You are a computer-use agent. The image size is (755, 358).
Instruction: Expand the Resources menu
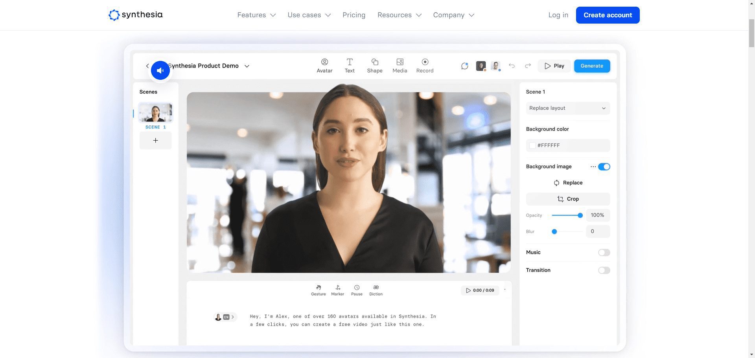click(400, 15)
